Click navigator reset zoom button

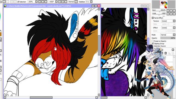pos(174,11)
